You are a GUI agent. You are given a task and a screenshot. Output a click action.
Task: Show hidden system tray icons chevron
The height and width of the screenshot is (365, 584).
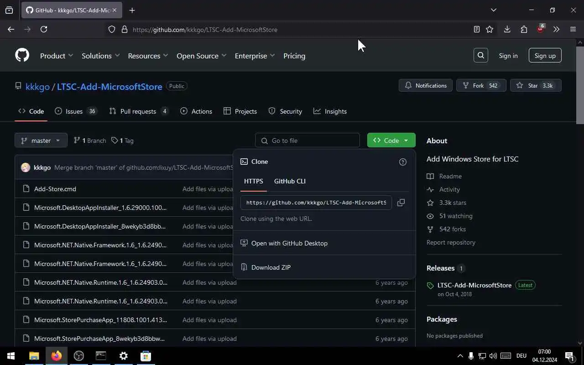click(460, 356)
